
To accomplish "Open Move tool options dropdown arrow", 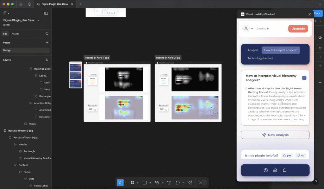I will (x=126, y=183).
